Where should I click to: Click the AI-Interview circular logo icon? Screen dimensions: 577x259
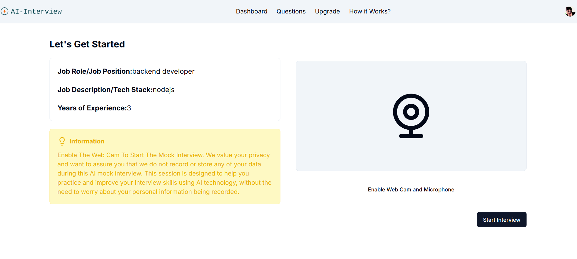click(5, 11)
